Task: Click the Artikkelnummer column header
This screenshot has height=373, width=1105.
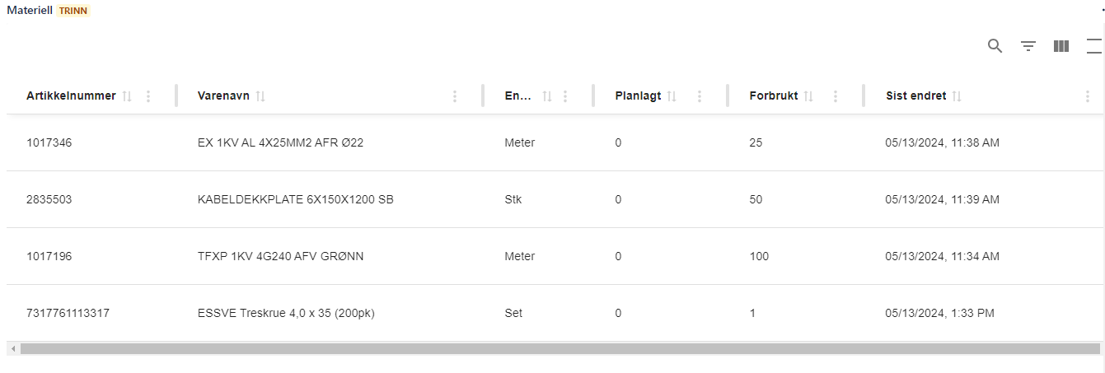Action: point(71,96)
